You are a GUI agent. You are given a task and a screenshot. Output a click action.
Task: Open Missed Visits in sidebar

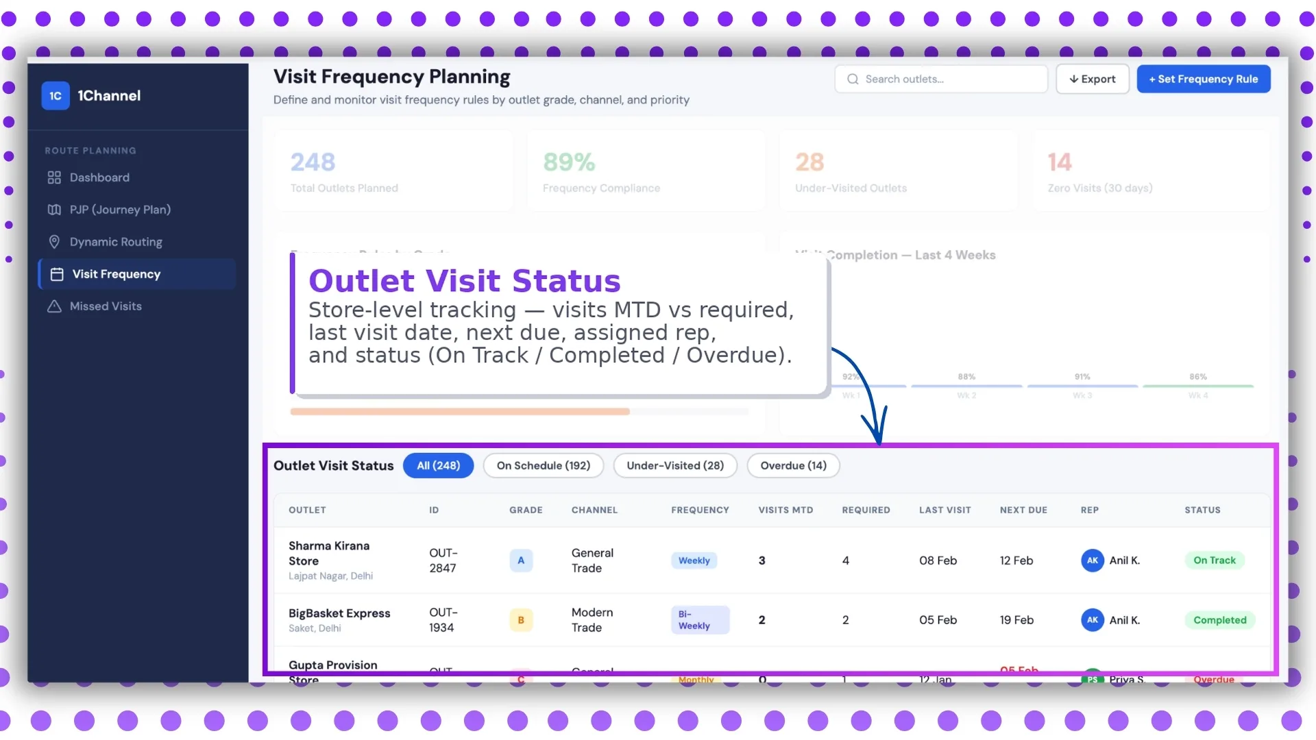tap(106, 306)
